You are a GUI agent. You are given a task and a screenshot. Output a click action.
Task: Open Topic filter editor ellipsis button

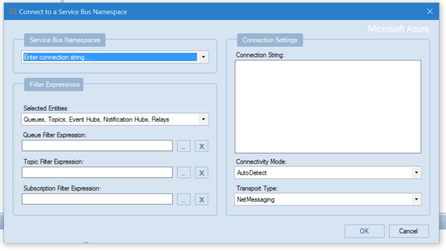184,173
